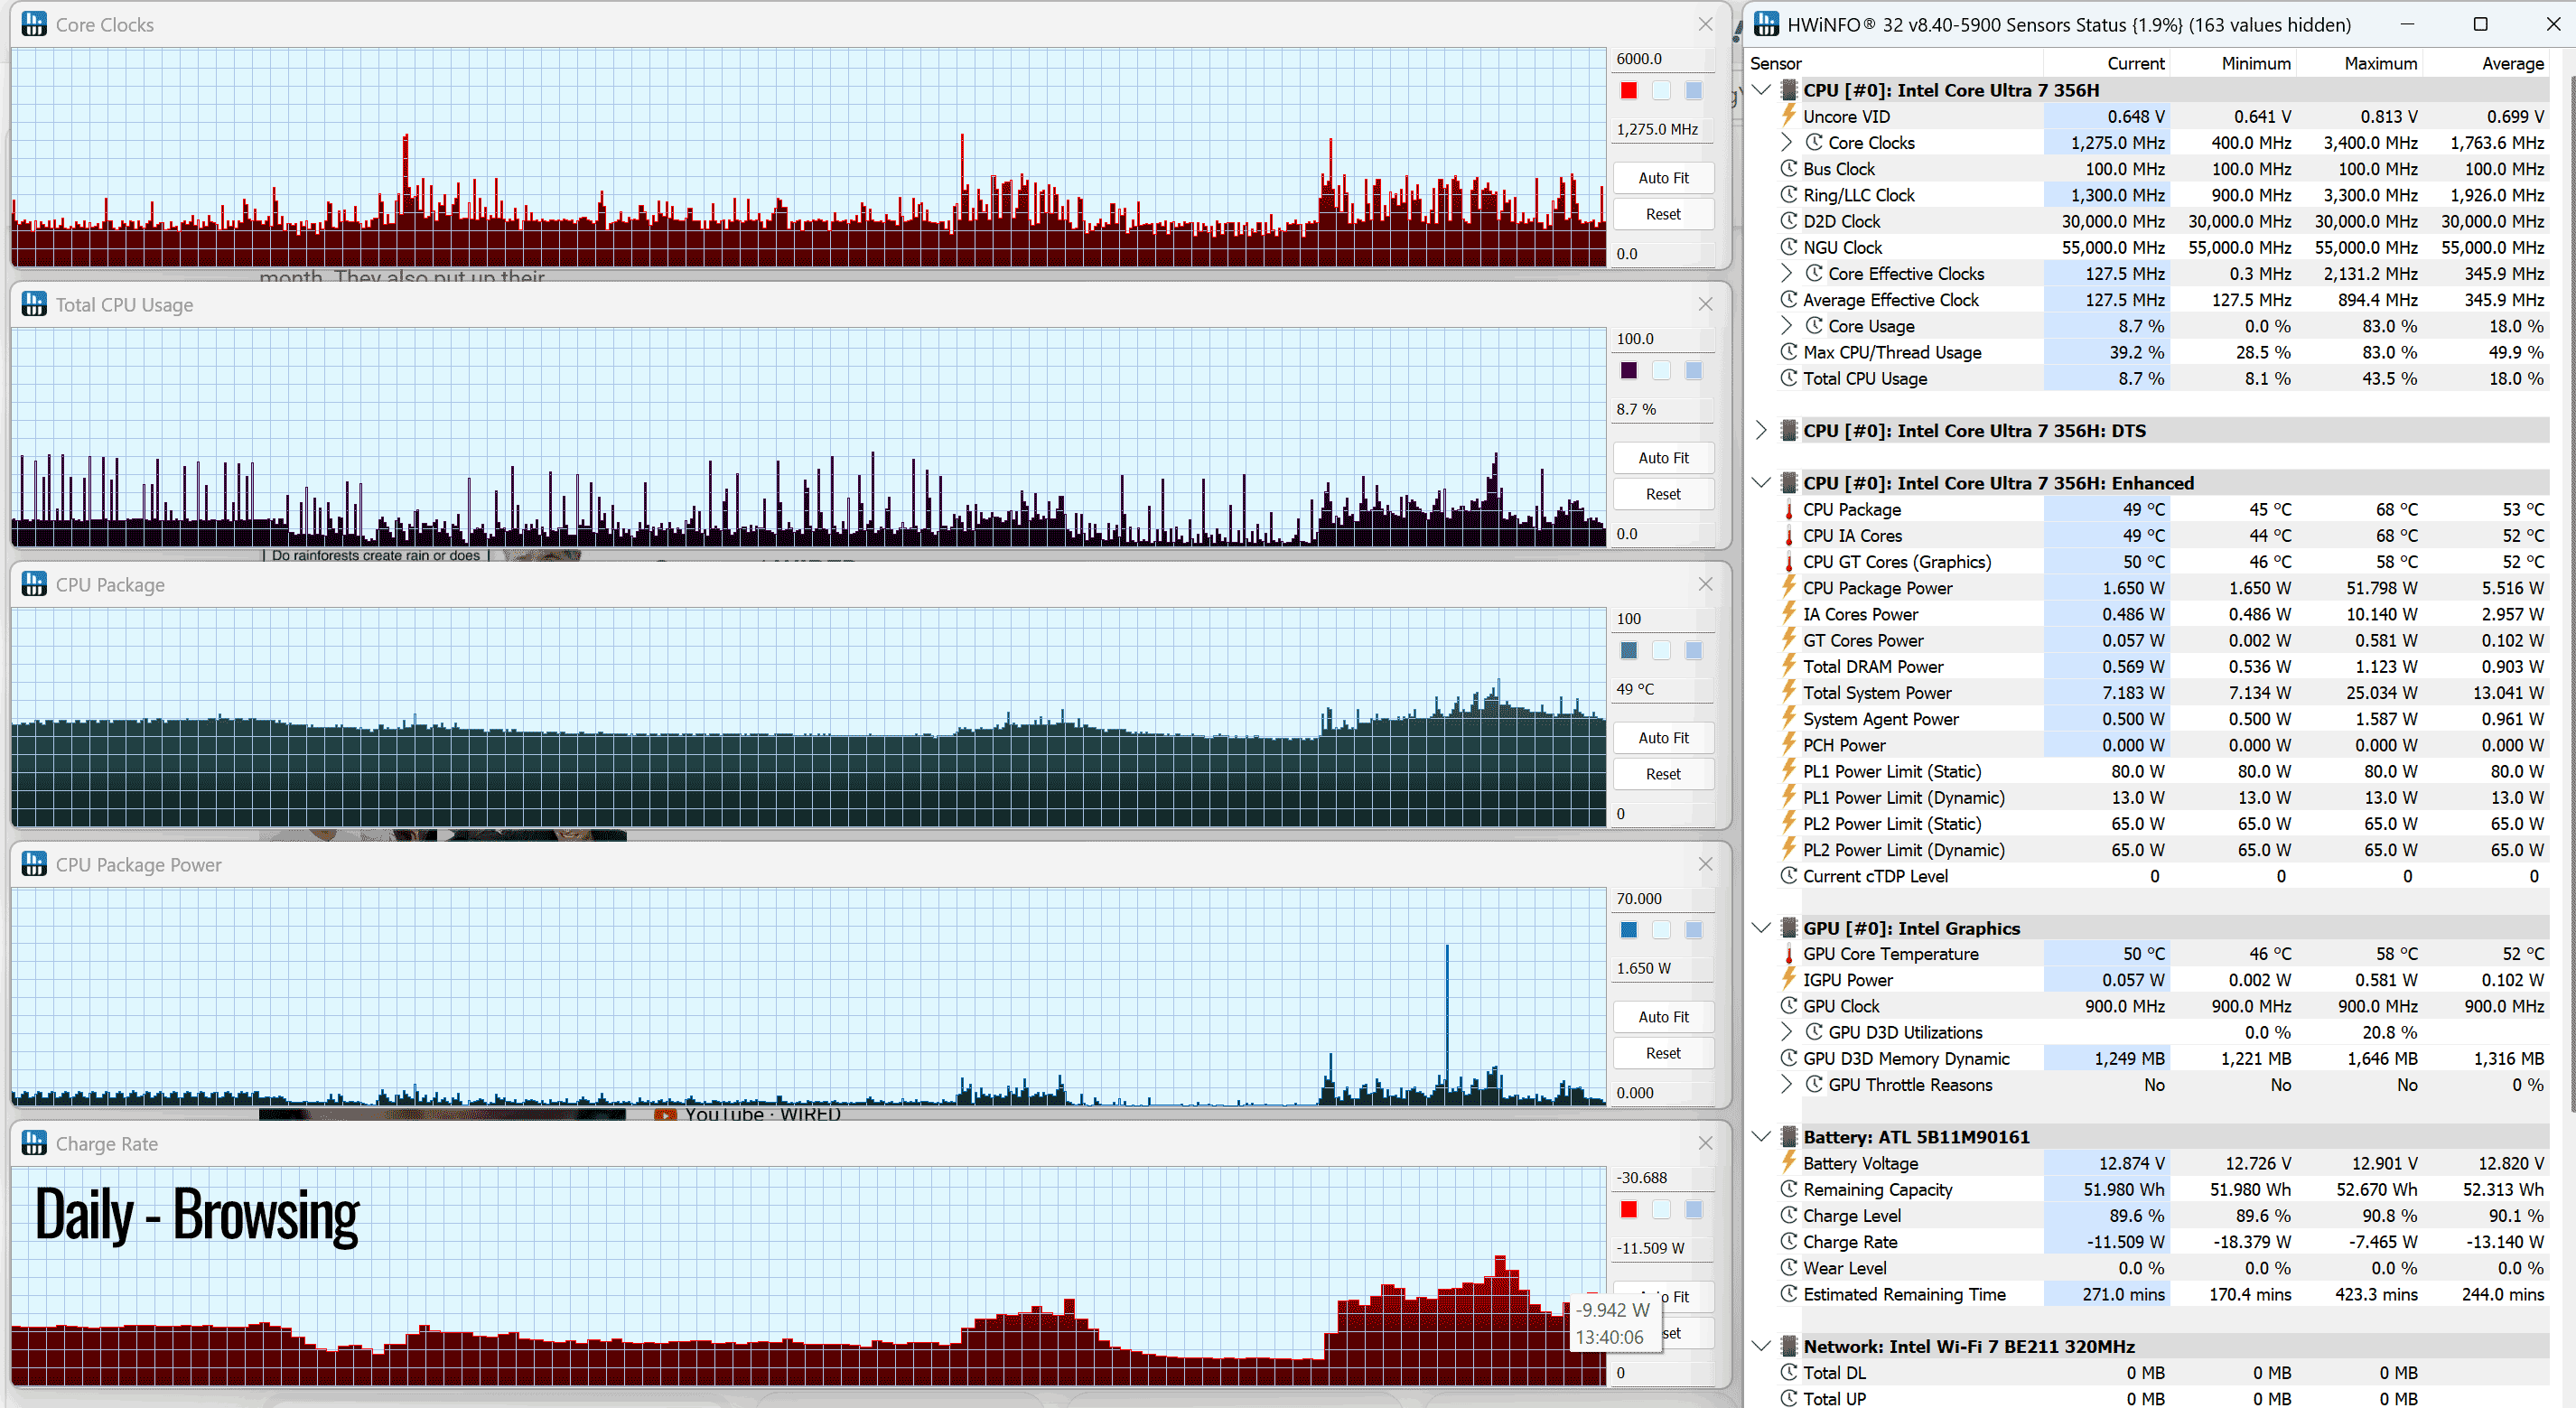The image size is (2576, 1408).
Task: Click red color swatch in Core Clocks graph
Action: tap(1629, 91)
